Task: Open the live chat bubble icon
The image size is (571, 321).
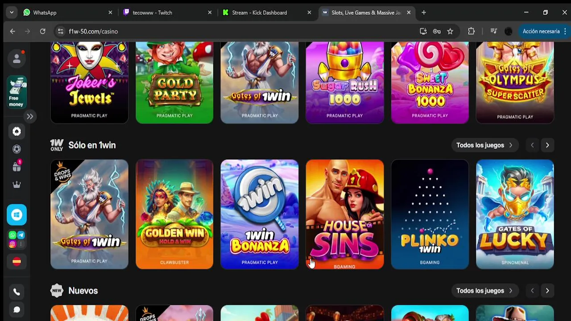Action: coord(17,309)
